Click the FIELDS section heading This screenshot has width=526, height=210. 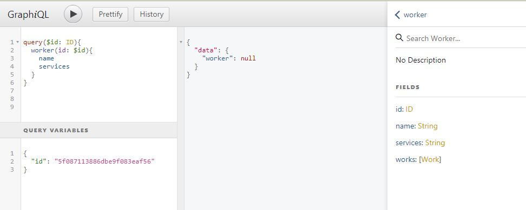point(407,87)
